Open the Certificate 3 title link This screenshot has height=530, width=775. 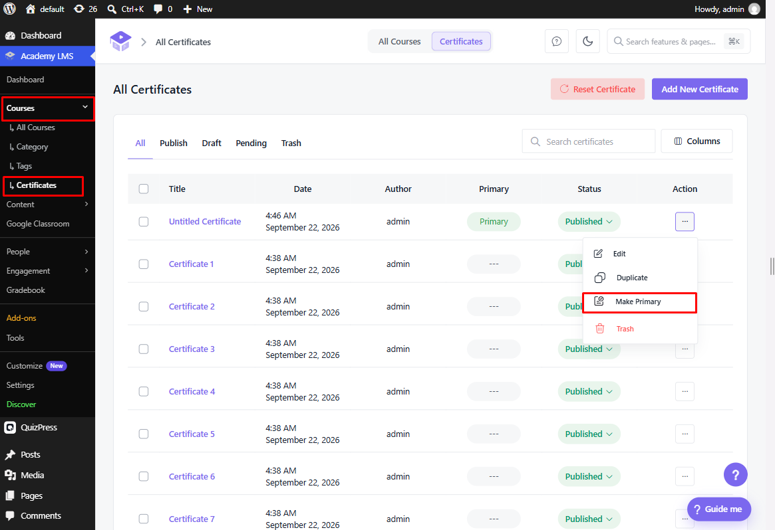pos(192,349)
